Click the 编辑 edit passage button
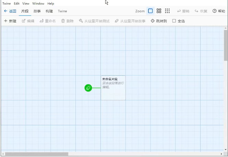The image size is (228, 157). tap(28, 21)
